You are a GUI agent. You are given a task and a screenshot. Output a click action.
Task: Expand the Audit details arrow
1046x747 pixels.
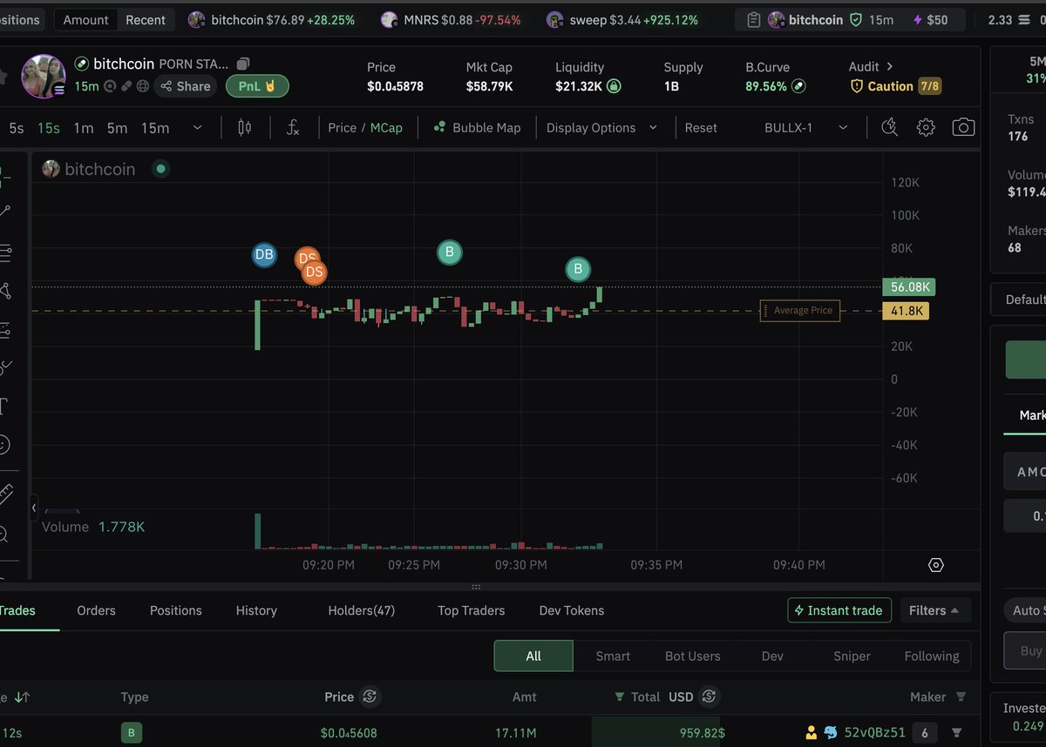(x=889, y=66)
